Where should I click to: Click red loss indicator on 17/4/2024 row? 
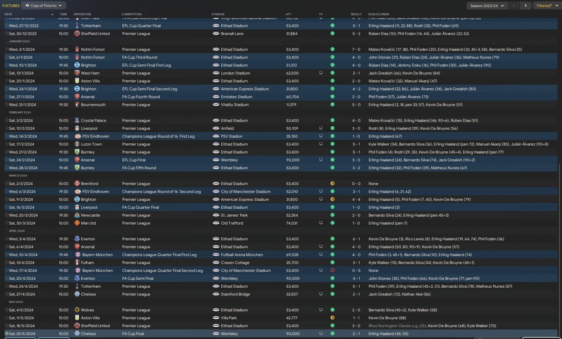click(x=332, y=271)
